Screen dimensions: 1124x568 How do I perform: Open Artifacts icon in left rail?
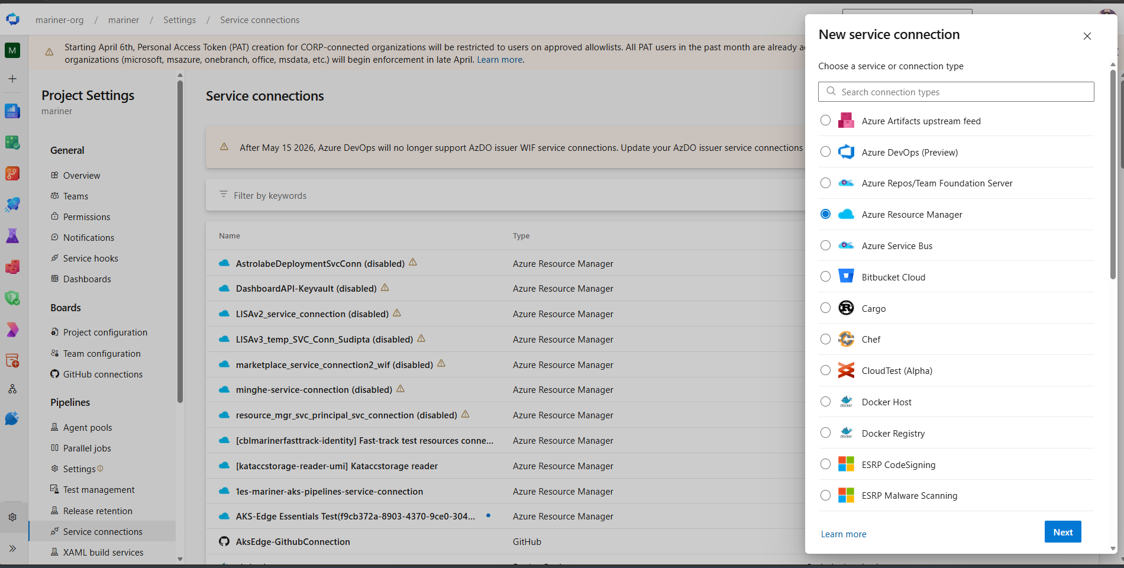(12, 267)
